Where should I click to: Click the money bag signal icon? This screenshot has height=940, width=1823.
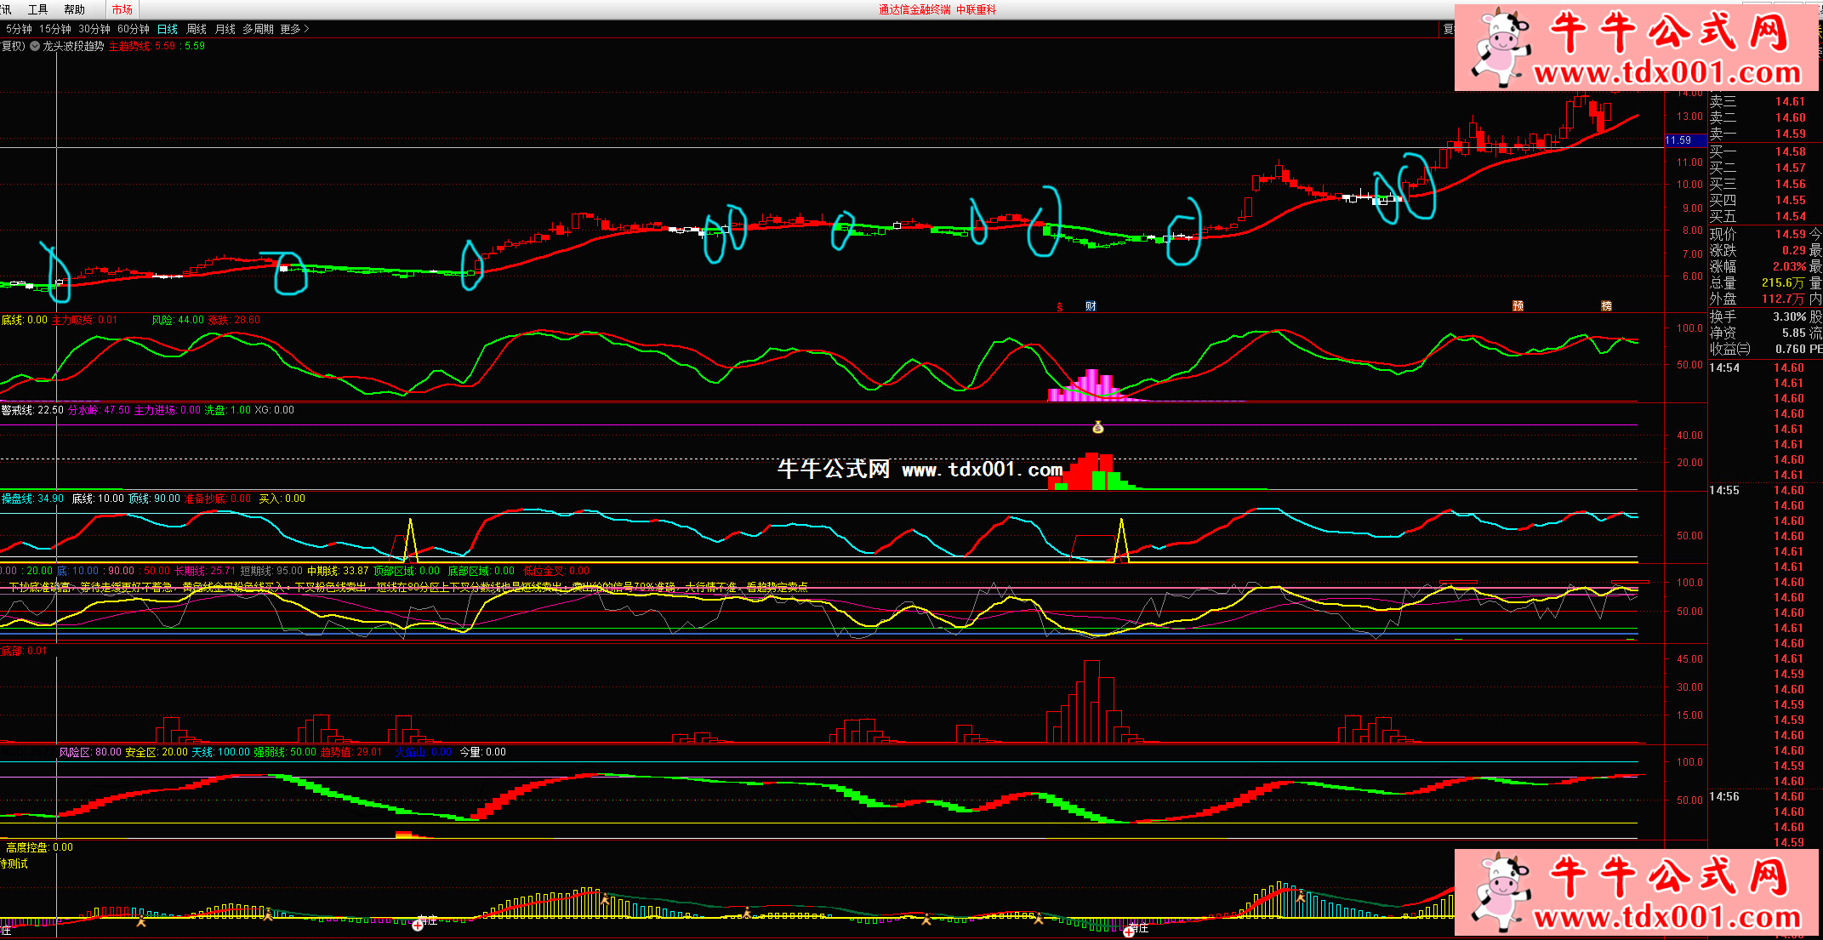(1098, 427)
